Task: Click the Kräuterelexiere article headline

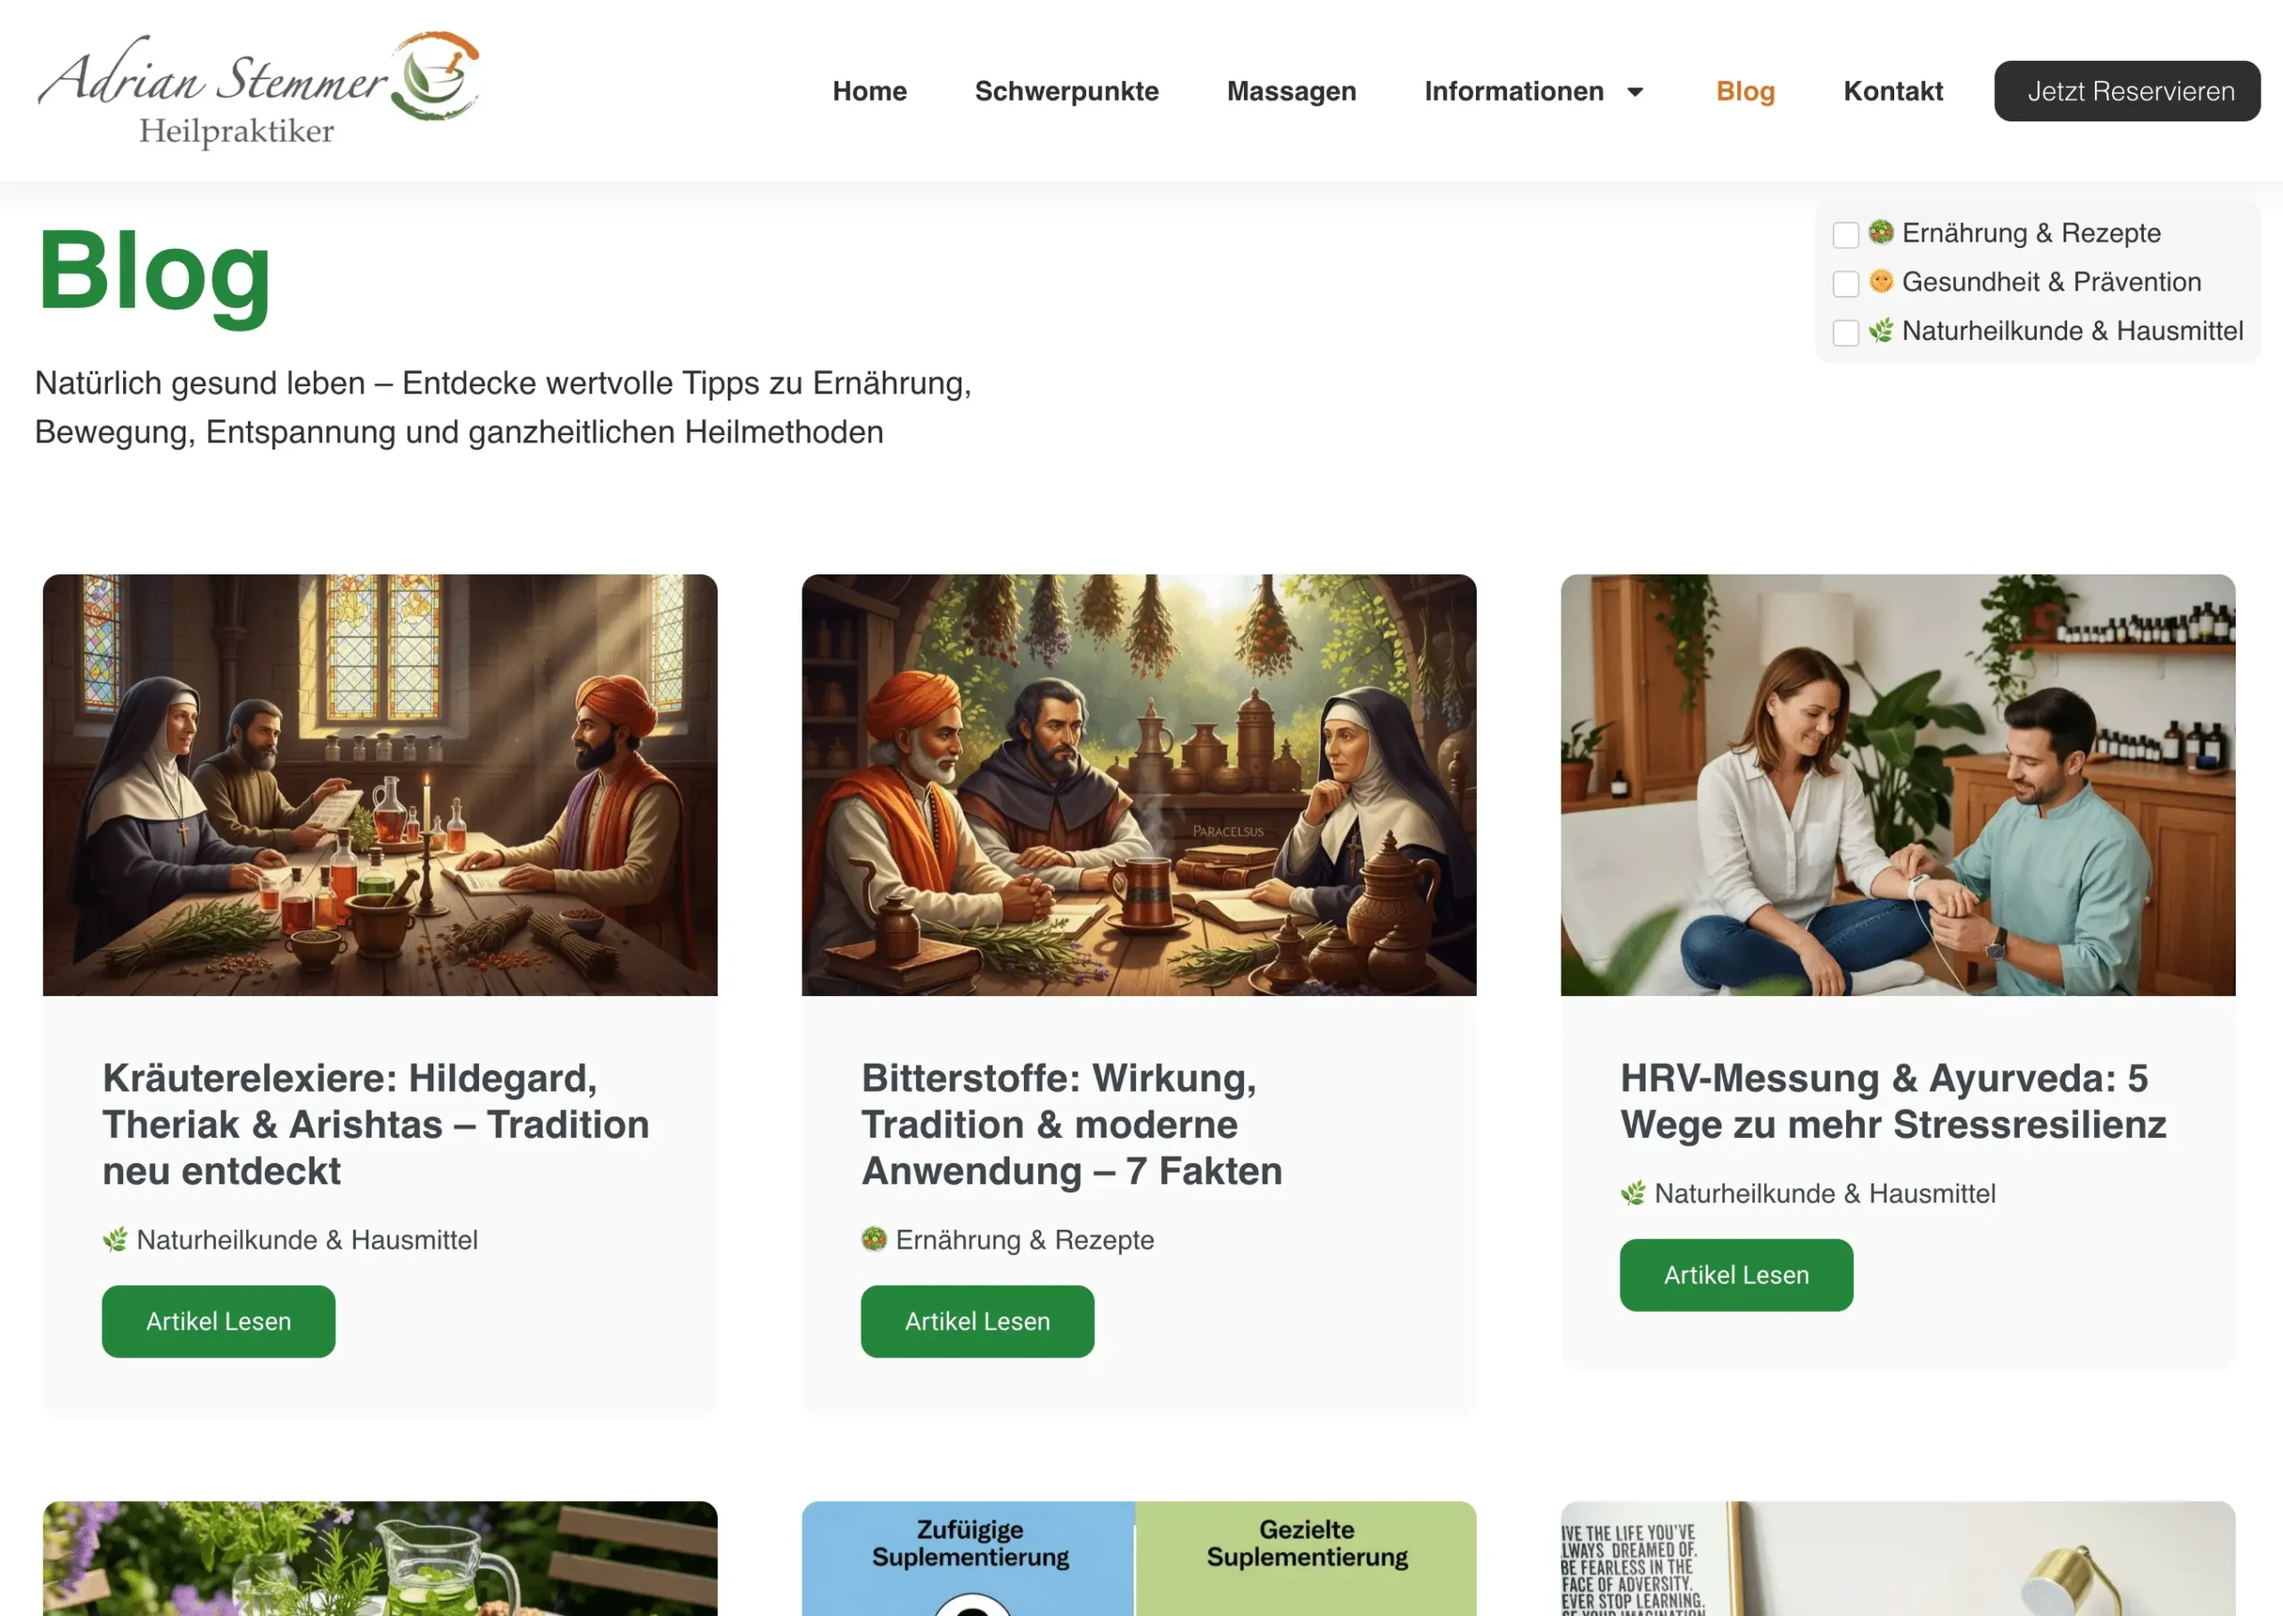Action: [x=376, y=1125]
